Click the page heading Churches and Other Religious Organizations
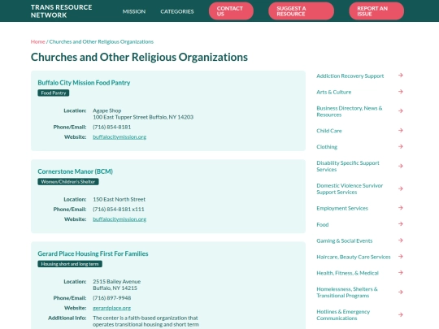439x329 pixels. [139, 57]
